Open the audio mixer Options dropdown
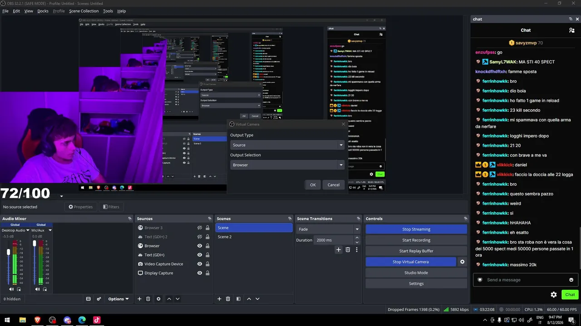581x326 pixels. pyautogui.click(x=118, y=299)
